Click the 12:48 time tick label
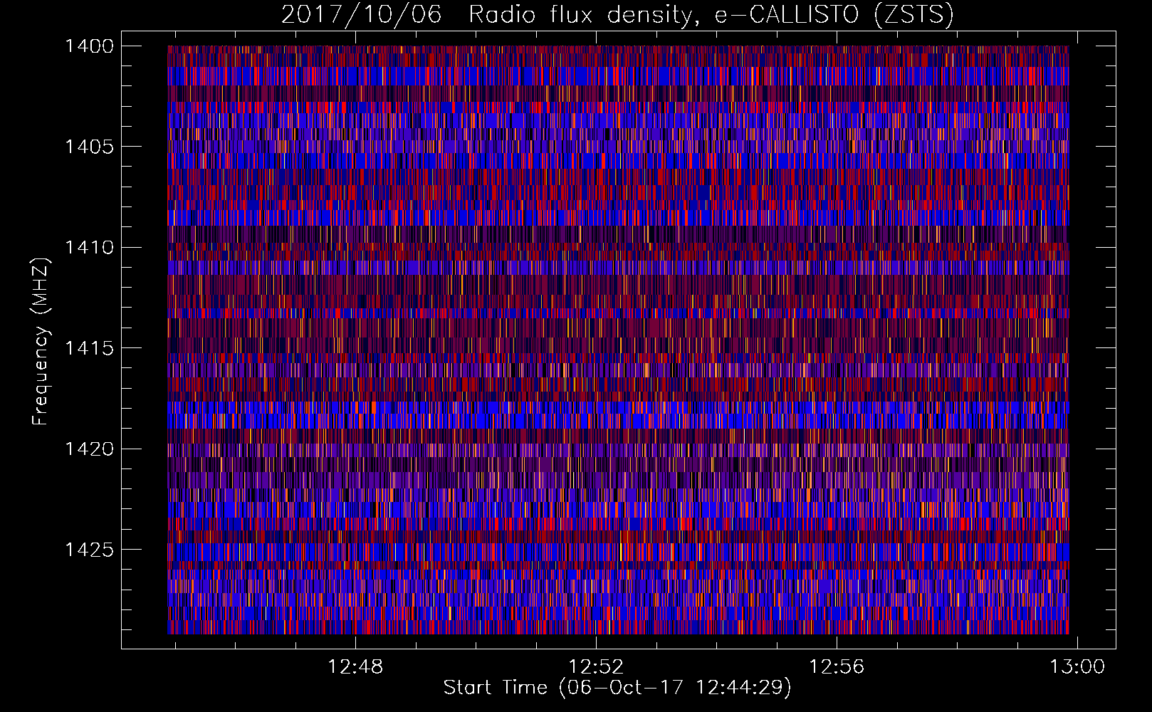Viewport: 1152px width, 712px height. [x=355, y=666]
